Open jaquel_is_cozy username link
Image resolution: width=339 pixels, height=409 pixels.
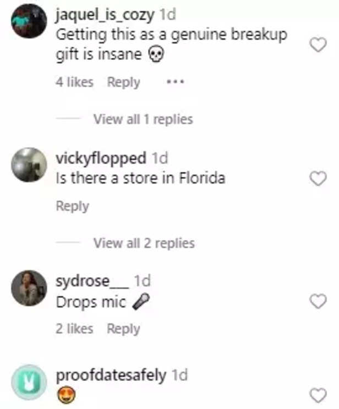(105, 15)
